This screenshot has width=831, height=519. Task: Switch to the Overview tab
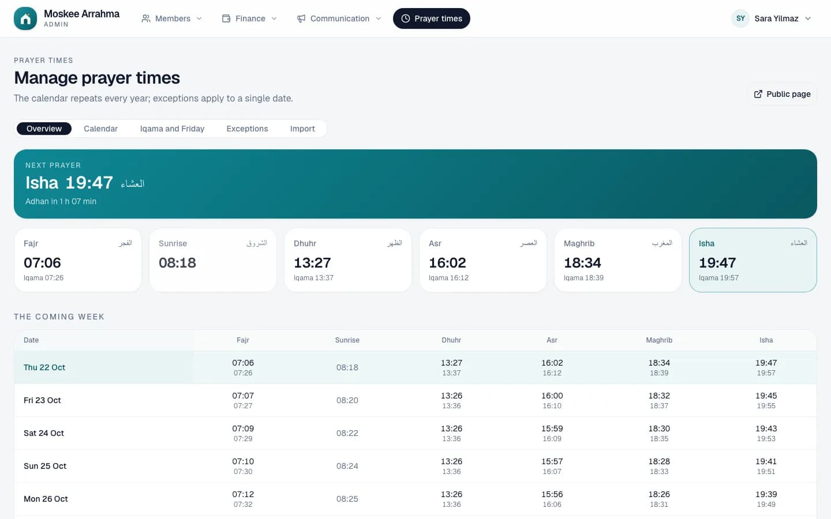(x=44, y=129)
